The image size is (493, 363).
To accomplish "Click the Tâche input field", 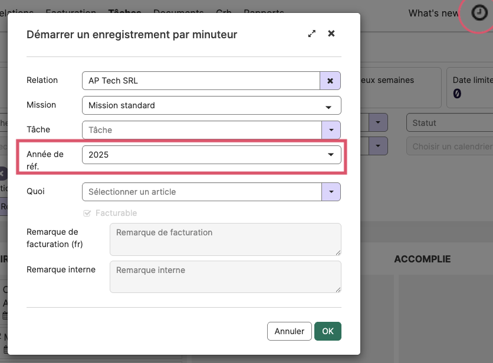I will pos(202,130).
